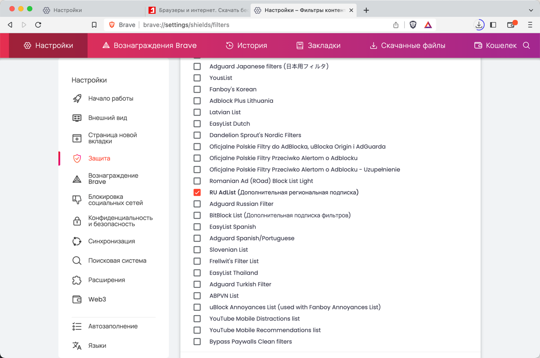The height and width of the screenshot is (358, 540).
Task: Uncheck RU AdList checkbox
Action: tap(197, 193)
